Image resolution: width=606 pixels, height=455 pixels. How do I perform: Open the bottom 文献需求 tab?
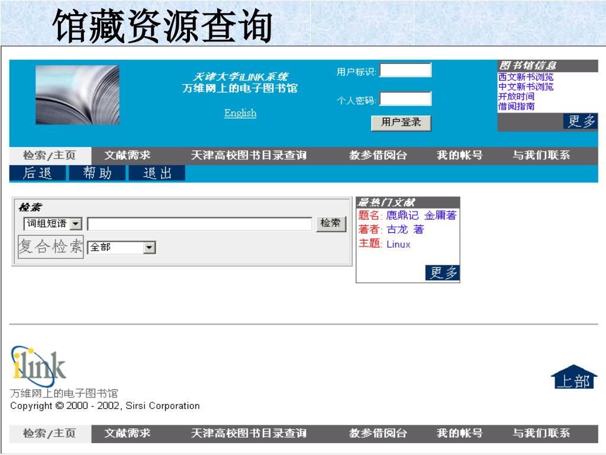tap(128, 433)
